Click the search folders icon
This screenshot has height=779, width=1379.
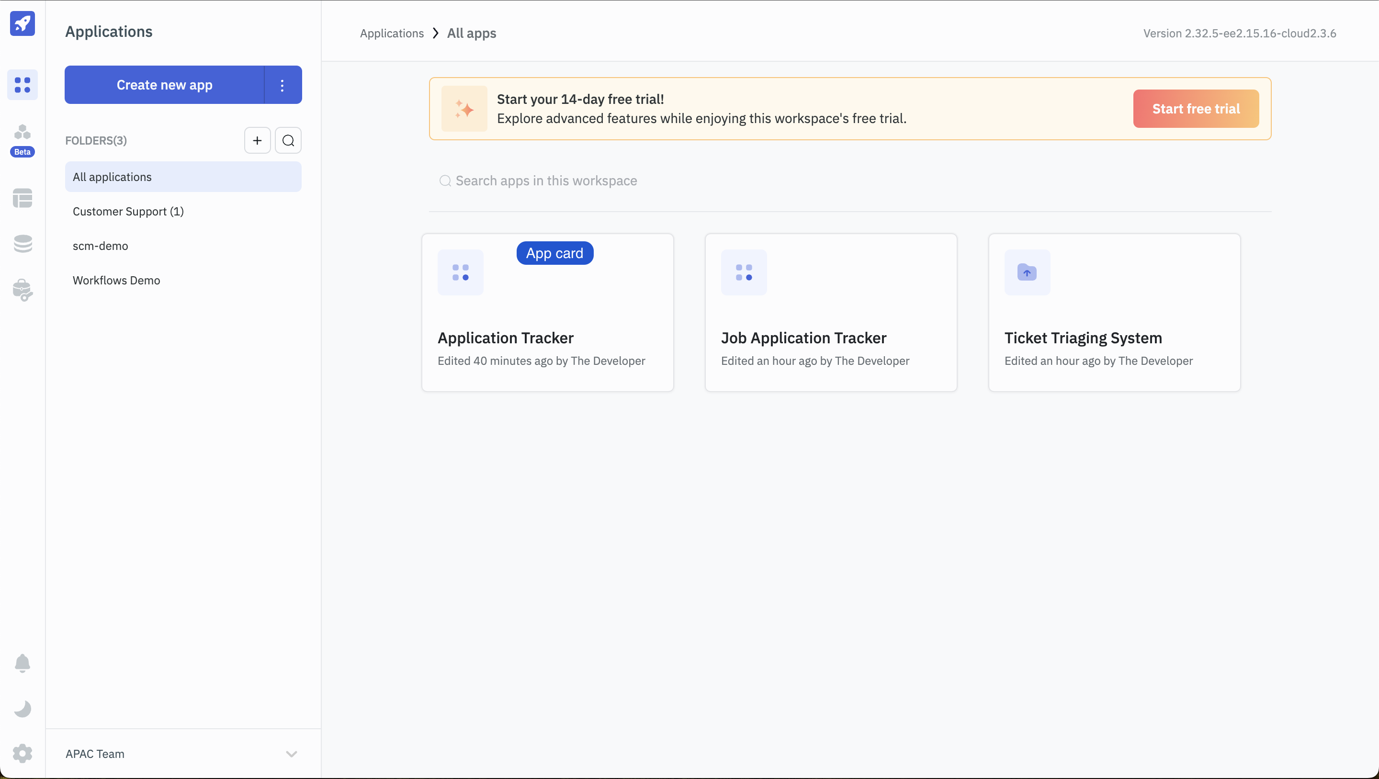[288, 140]
